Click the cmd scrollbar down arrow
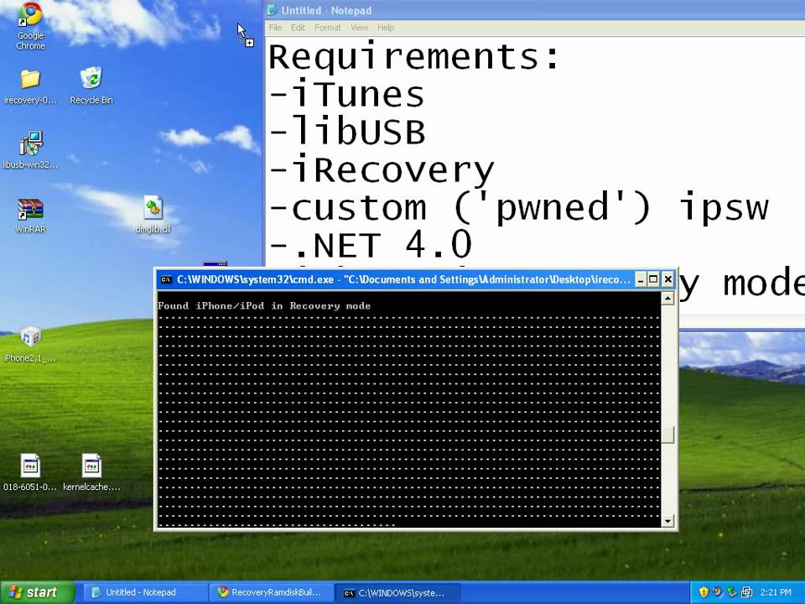Screen dimensions: 805x604 click(x=667, y=521)
